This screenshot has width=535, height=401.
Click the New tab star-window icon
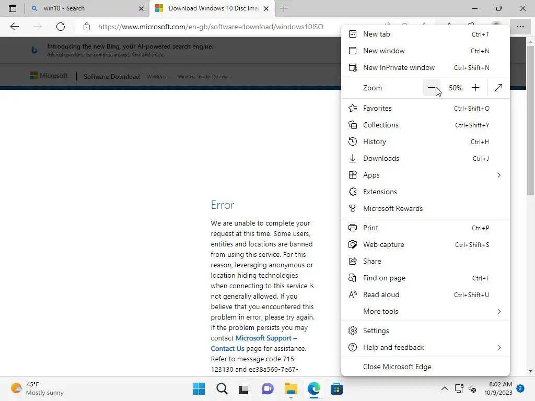pyautogui.click(x=353, y=34)
